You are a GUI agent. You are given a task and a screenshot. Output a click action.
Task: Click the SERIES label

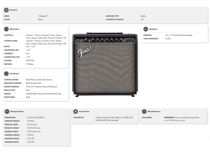7,16
